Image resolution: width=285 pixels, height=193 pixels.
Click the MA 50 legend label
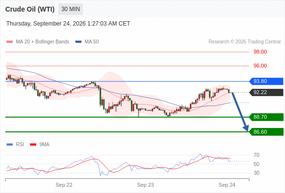click(92, 42)
